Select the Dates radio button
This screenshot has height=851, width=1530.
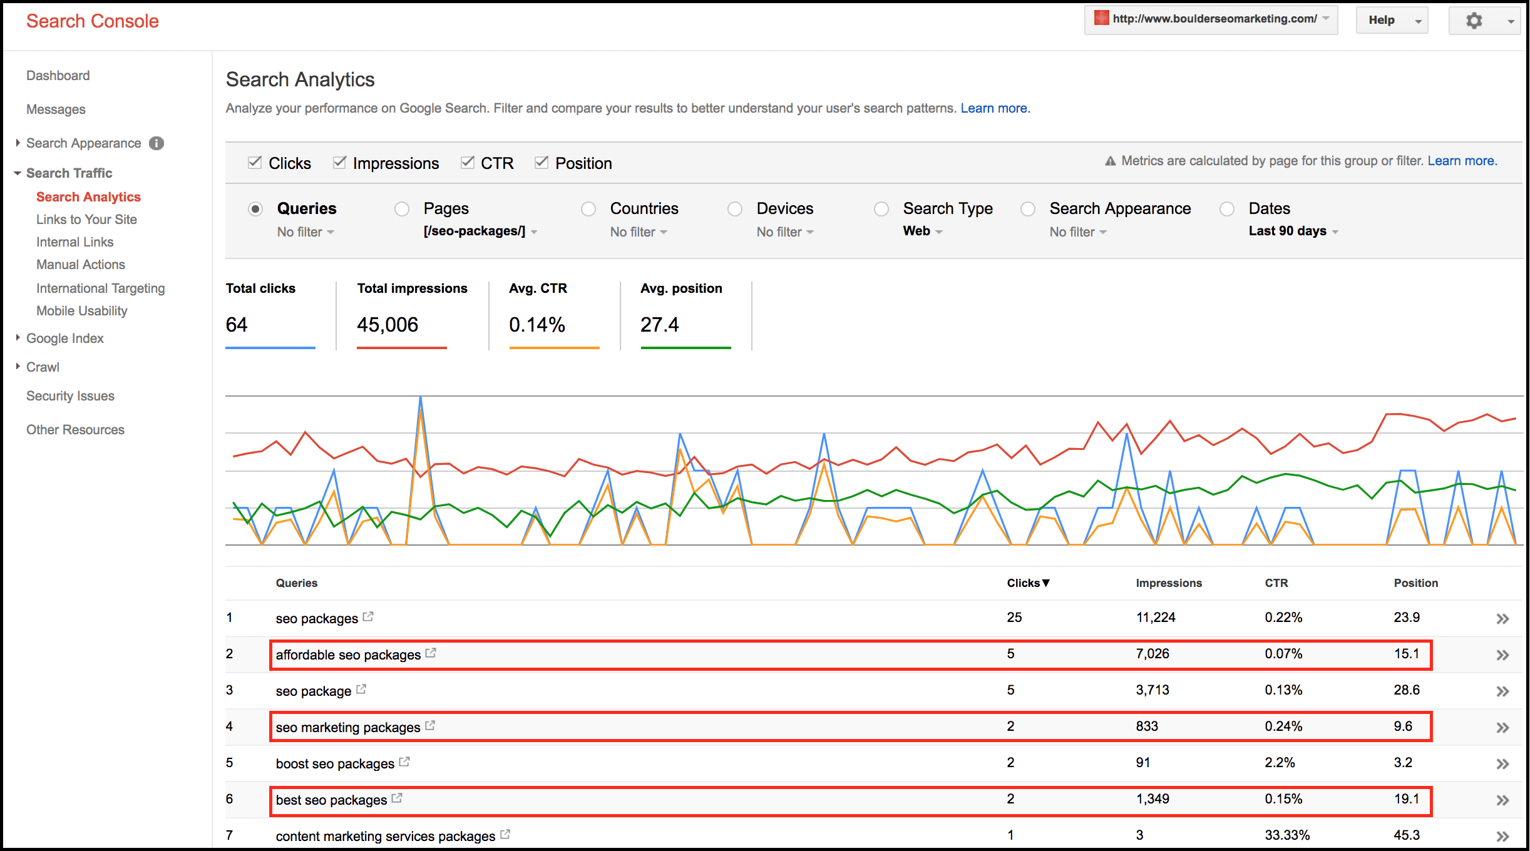click(x=1227, y=209)
